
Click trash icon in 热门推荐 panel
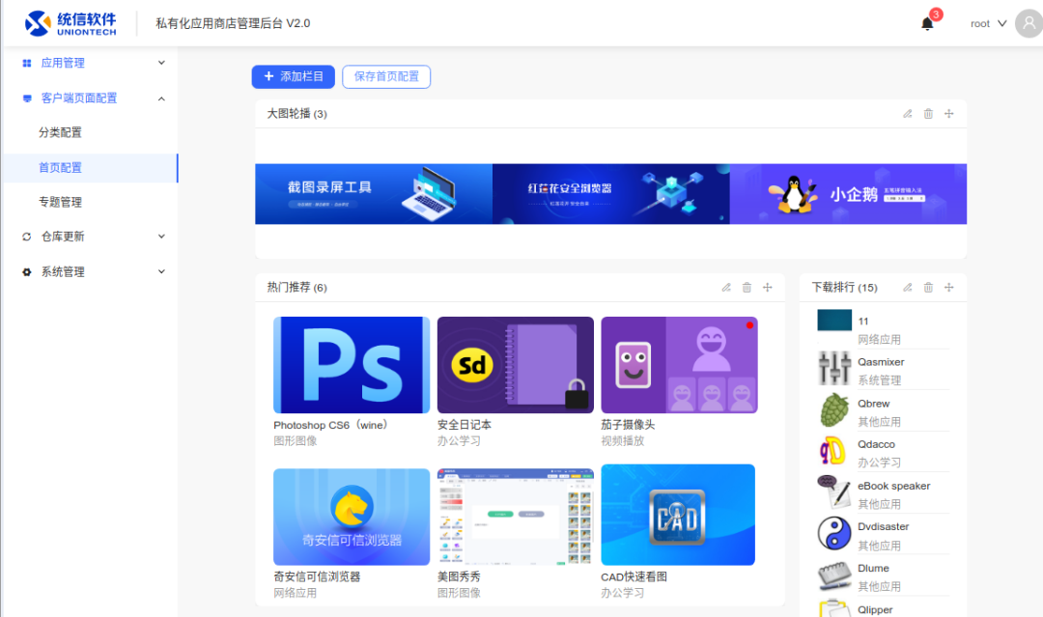pyautogui.click(x=747, y=288)
